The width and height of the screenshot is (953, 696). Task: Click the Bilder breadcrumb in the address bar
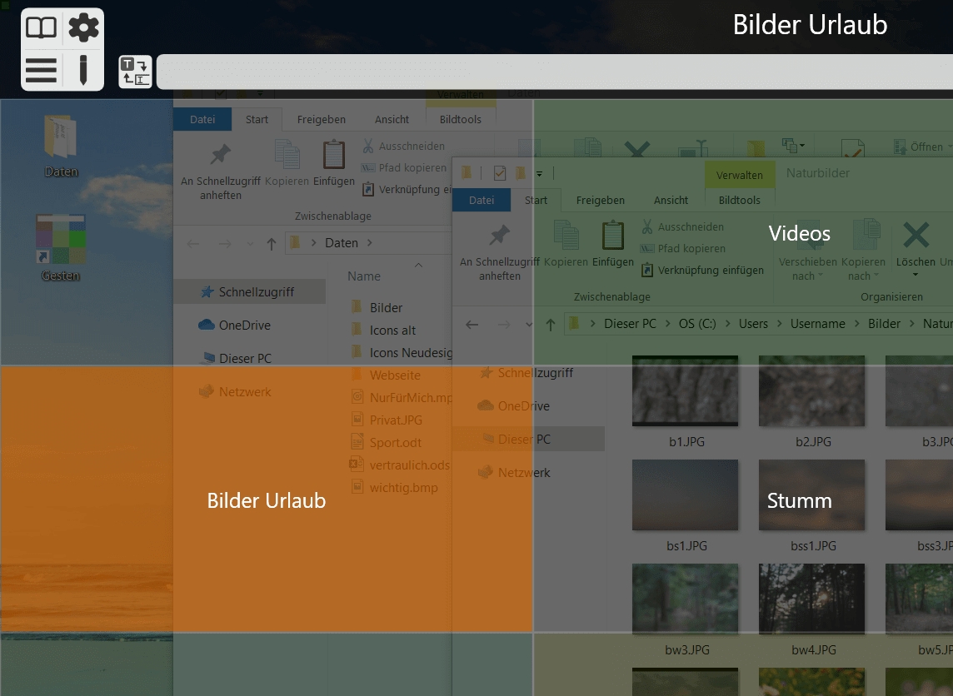tap(884, 324)
